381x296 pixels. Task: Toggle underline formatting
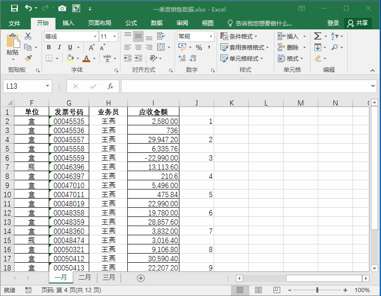click(70, 47)
